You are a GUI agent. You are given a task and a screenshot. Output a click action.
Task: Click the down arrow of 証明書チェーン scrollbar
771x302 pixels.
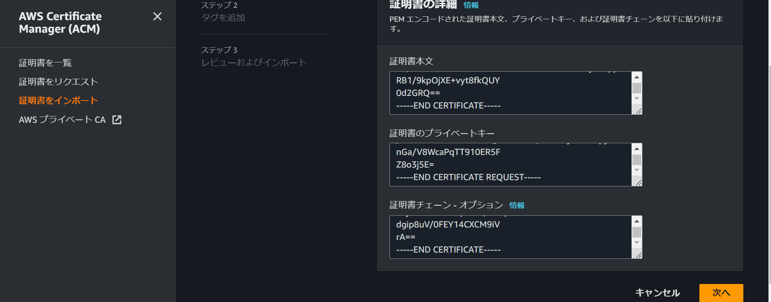click(x=637, y=243)
